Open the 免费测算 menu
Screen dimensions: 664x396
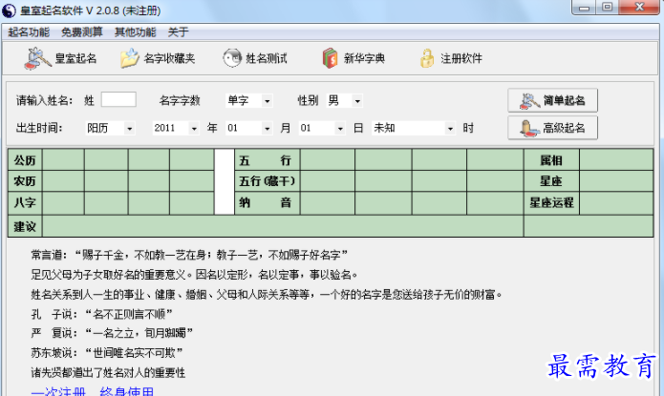pyautogui.click(x=82, y=32)
